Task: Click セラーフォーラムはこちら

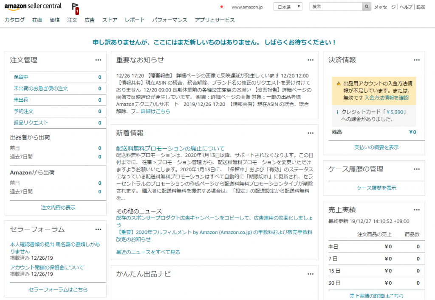Action: [58, 289]
